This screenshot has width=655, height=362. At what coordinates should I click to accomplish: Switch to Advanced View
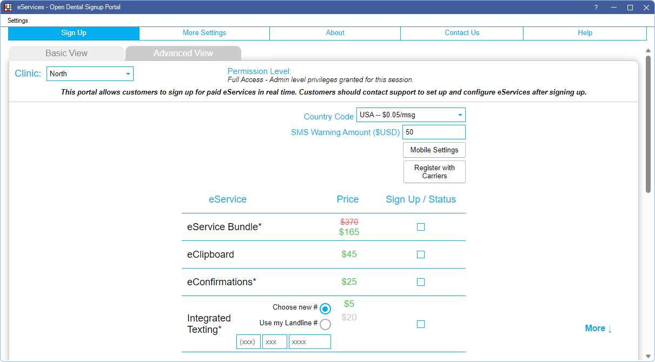click(x=183, y=53)
